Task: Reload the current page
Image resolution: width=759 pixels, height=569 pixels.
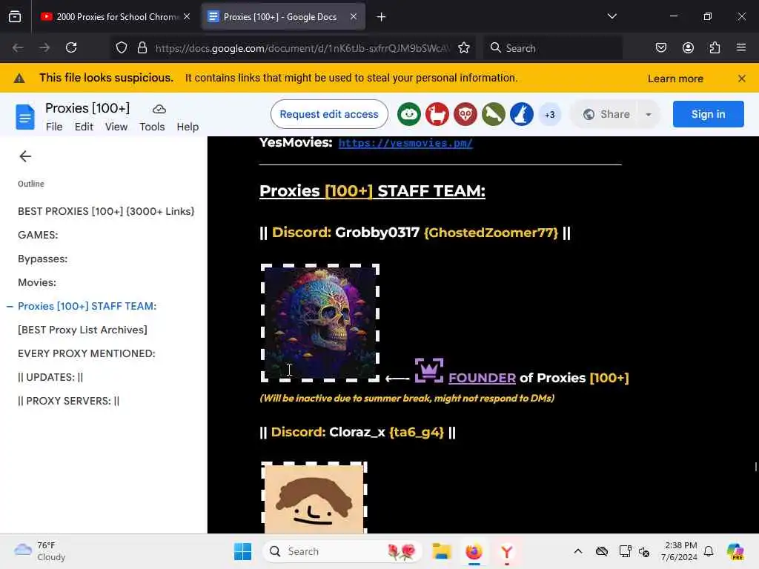Action: coord(71,48)
